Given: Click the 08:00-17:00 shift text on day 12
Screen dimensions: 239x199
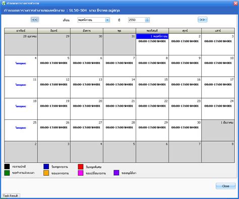Looking at the screenshot, I should click(x=54, y=85).
